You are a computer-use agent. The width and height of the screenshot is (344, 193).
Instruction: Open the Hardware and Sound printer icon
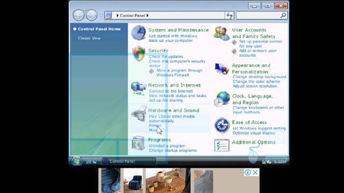(139, 113)
